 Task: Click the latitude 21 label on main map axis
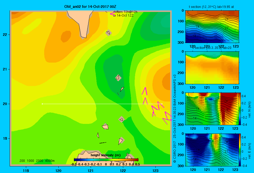click(x=5, y=69)
